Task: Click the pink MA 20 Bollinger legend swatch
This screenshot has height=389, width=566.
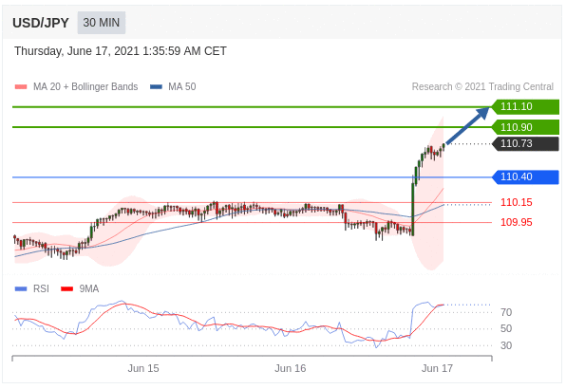Action: tap(21, 87)
